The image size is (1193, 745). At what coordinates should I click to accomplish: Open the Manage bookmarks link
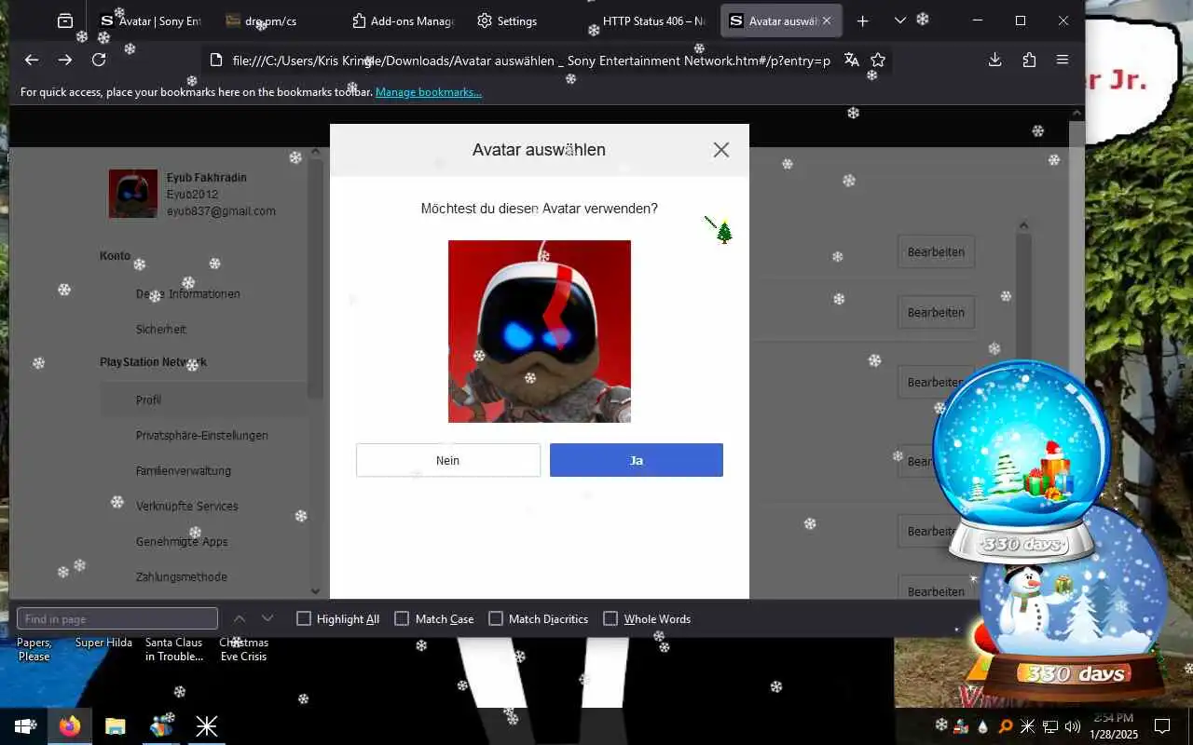point(429,92)
